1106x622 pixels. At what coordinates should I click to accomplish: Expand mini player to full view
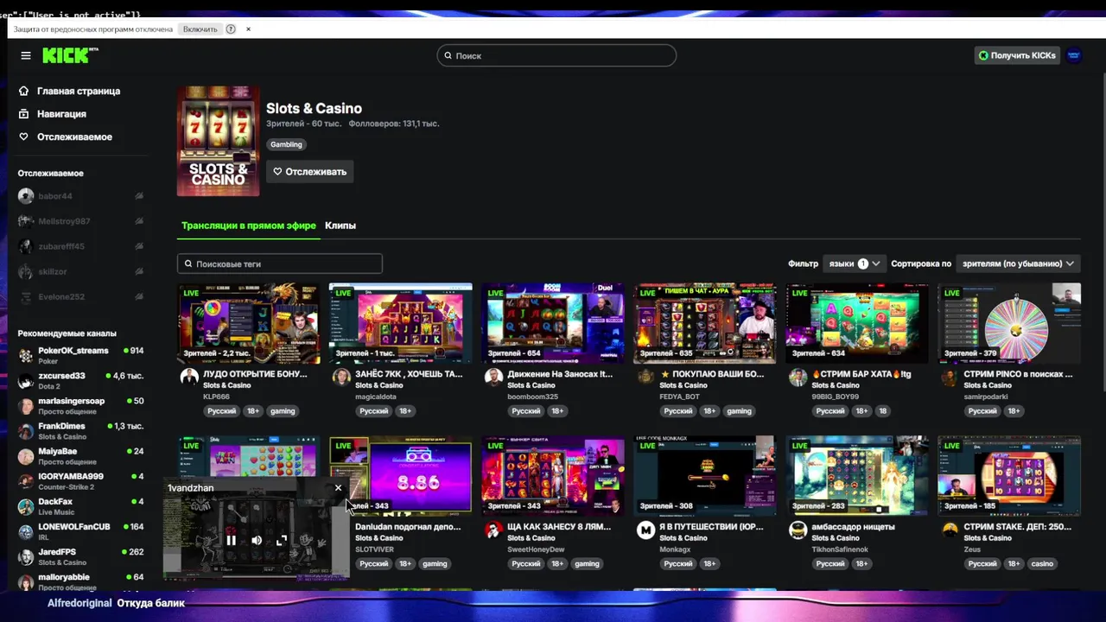pos(282,540)
